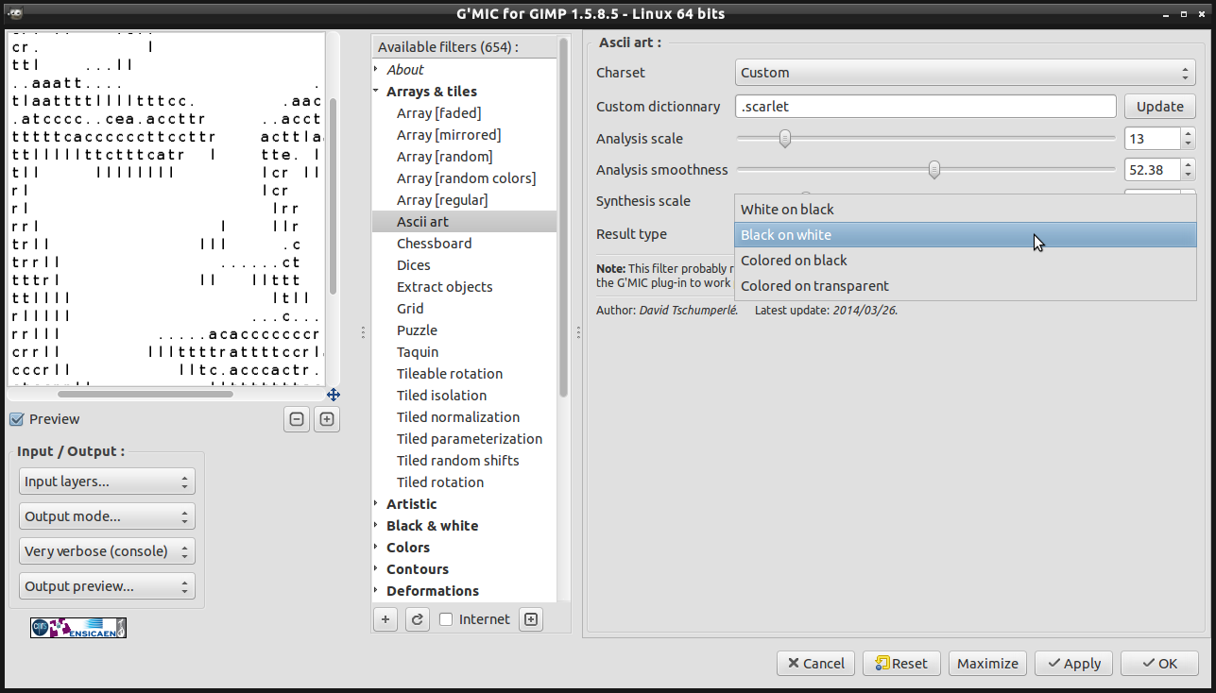
Task: Expand the About tree item
Action: click(376, 70)
